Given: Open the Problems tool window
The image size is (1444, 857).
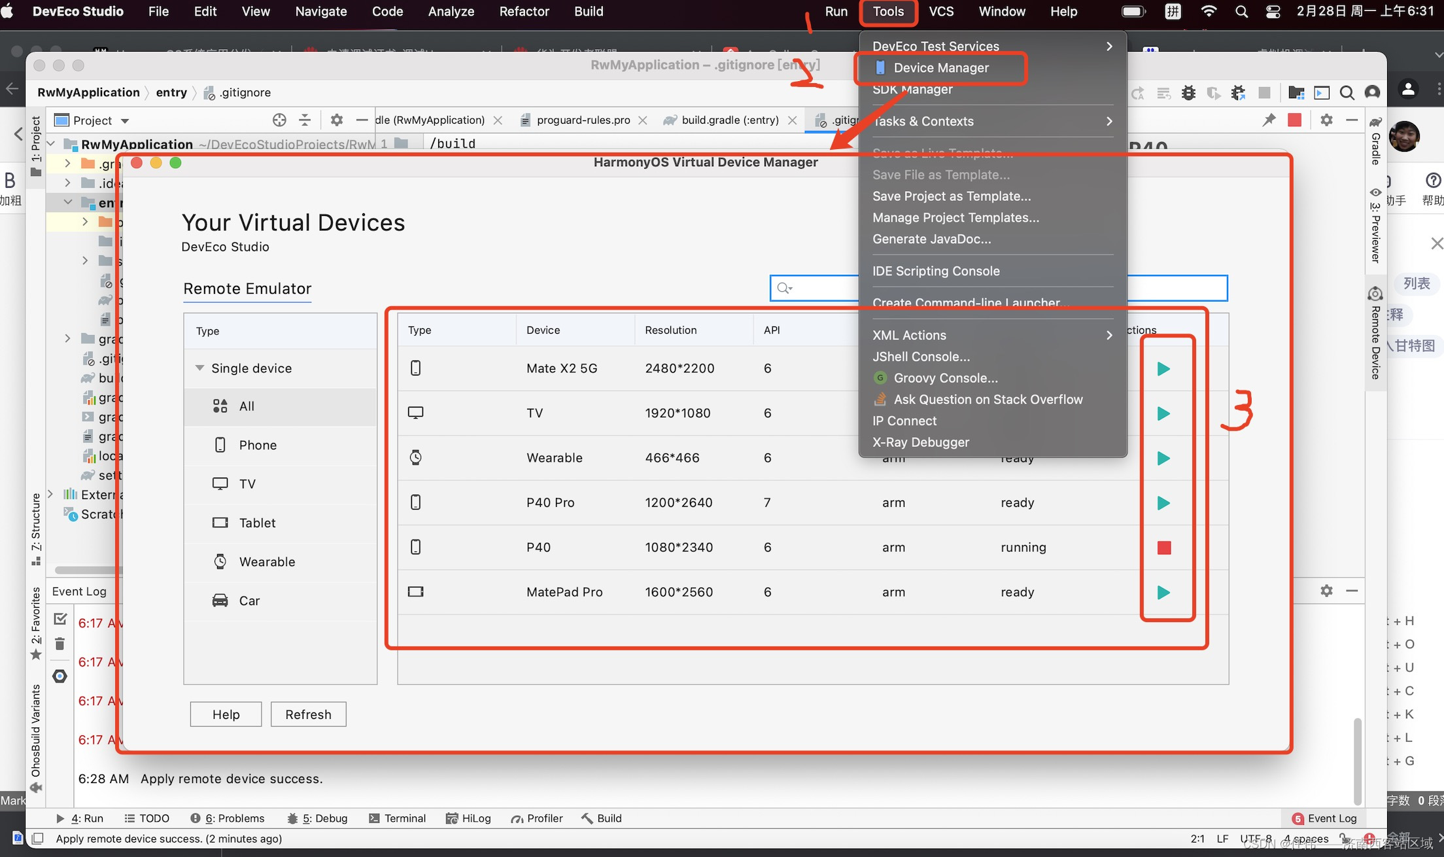Looking at the screenshot, I should click(x=228, y=818).
